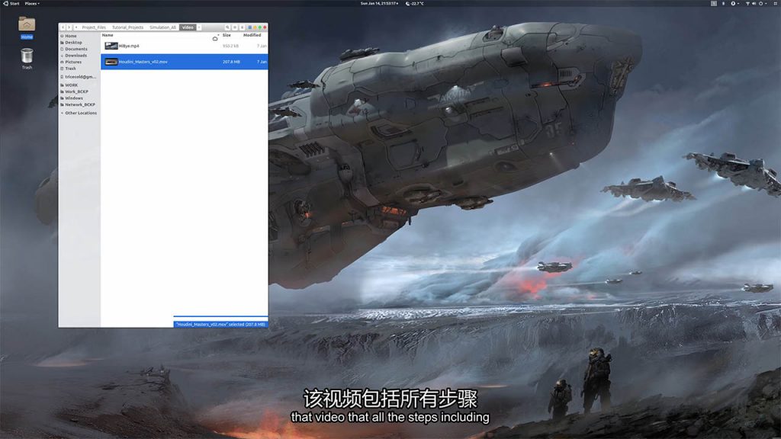Sort files by the Name column header
The image size is (781, 439).
pos(108,35)
